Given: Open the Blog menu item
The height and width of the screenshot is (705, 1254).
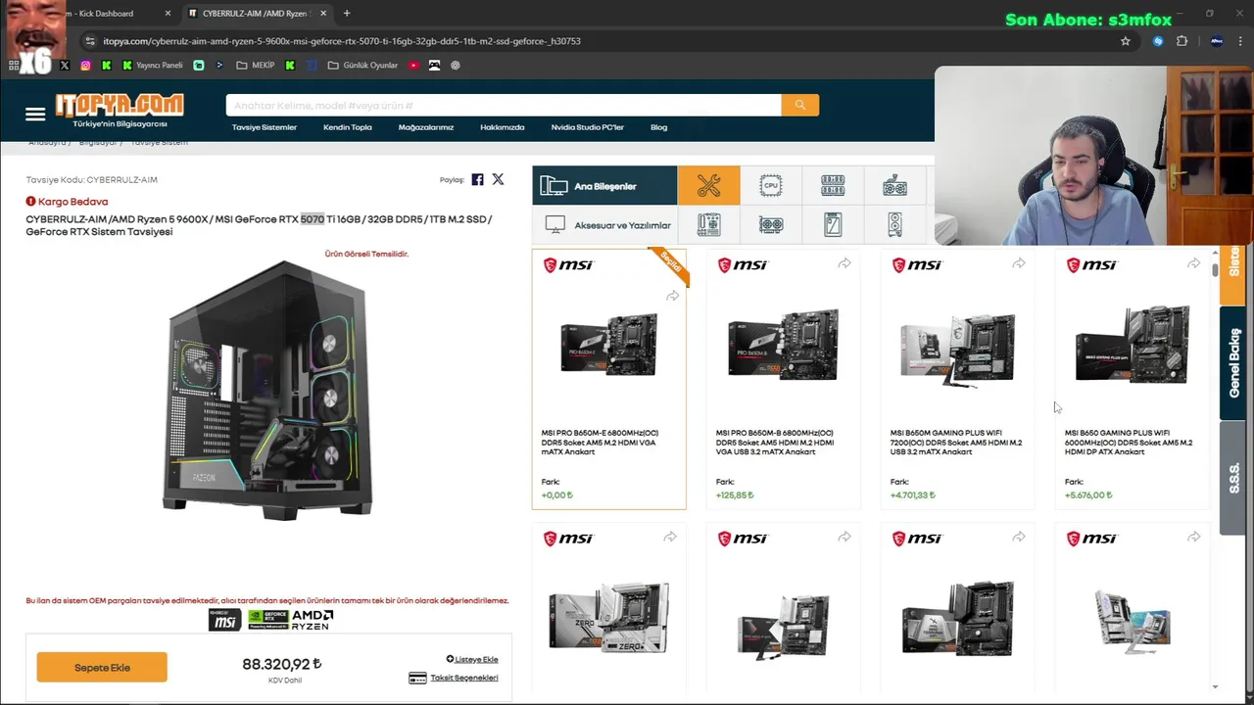Looking at the screenshot, I should [659, 127].
